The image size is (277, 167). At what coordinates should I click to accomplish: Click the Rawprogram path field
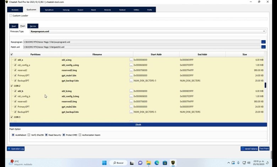click(x=142, y=42)
